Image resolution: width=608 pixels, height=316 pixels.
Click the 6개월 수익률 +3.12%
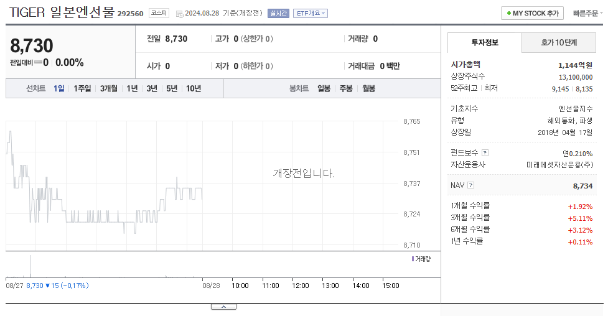click(x=580, y=230)
